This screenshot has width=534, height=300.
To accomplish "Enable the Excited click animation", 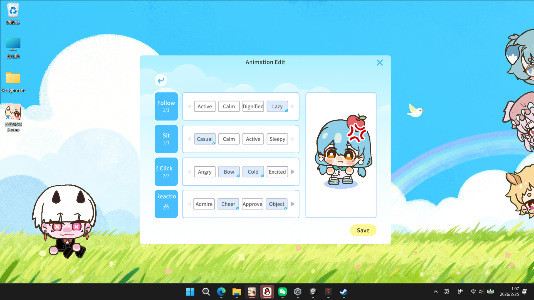I will pos(277,172).
